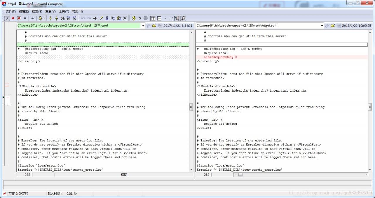Image resolution: width=375 pixels, height=198 pixels.
Task: Click the scissors Cut icon
Action: [107, 18]
